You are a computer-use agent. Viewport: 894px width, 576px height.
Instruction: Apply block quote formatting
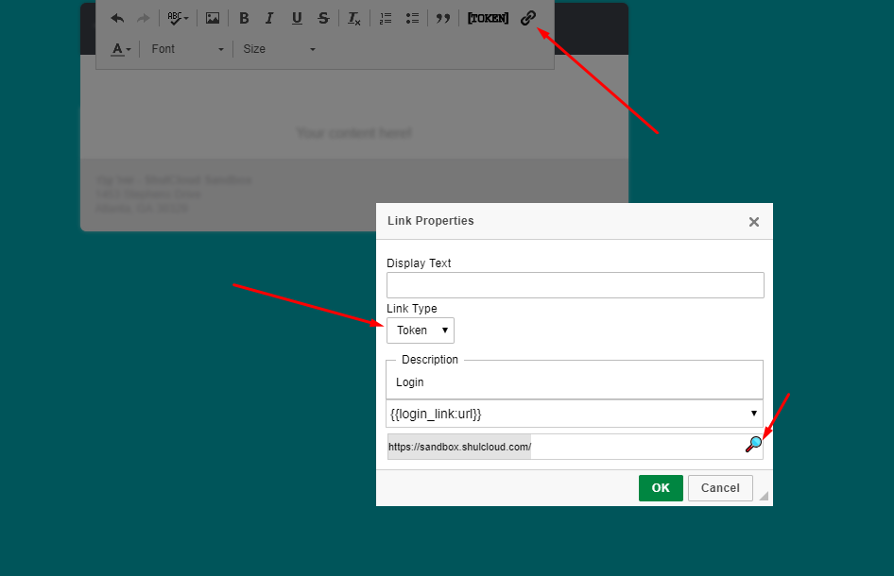tap(442, 18)
